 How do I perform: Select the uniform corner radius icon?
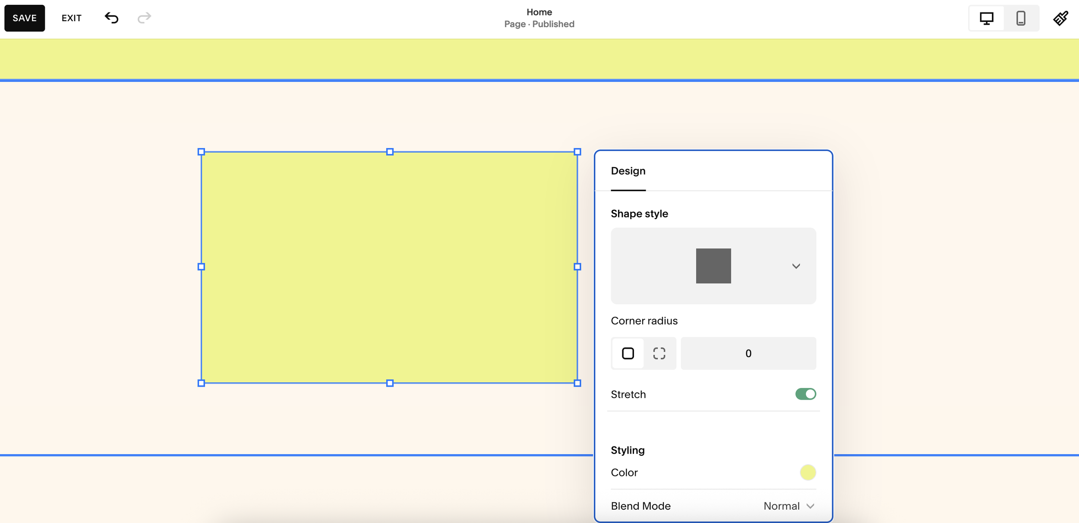628,353
